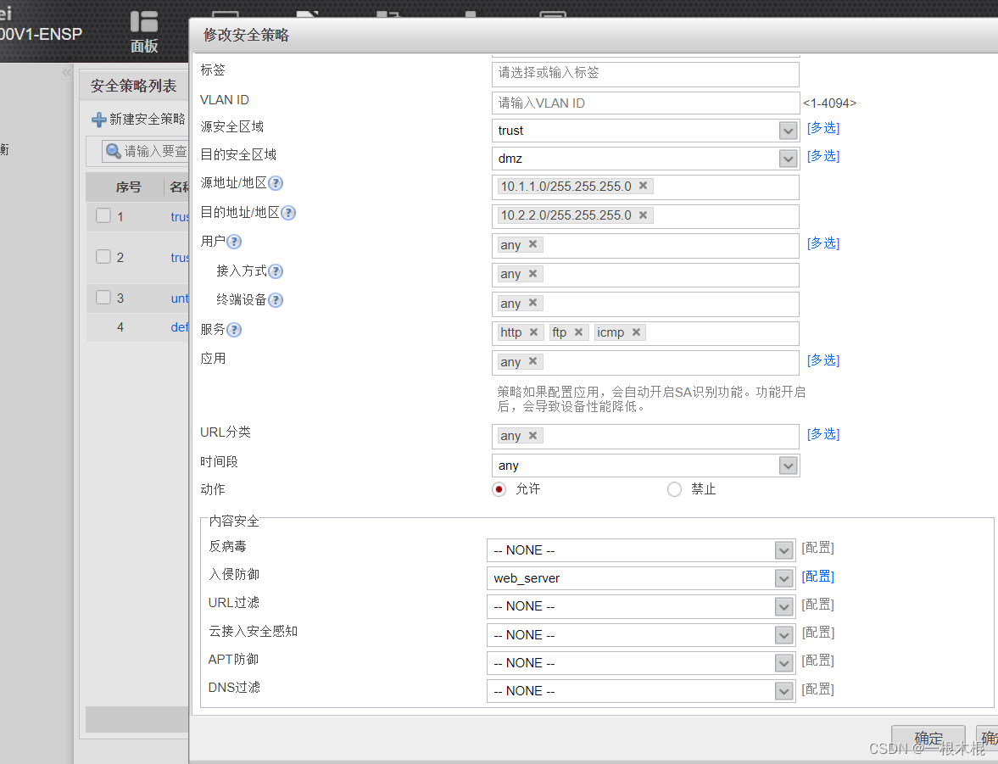Click 配置 link next to DNS过滤
This screenshot has height=764, width=998.
point(818,689)
